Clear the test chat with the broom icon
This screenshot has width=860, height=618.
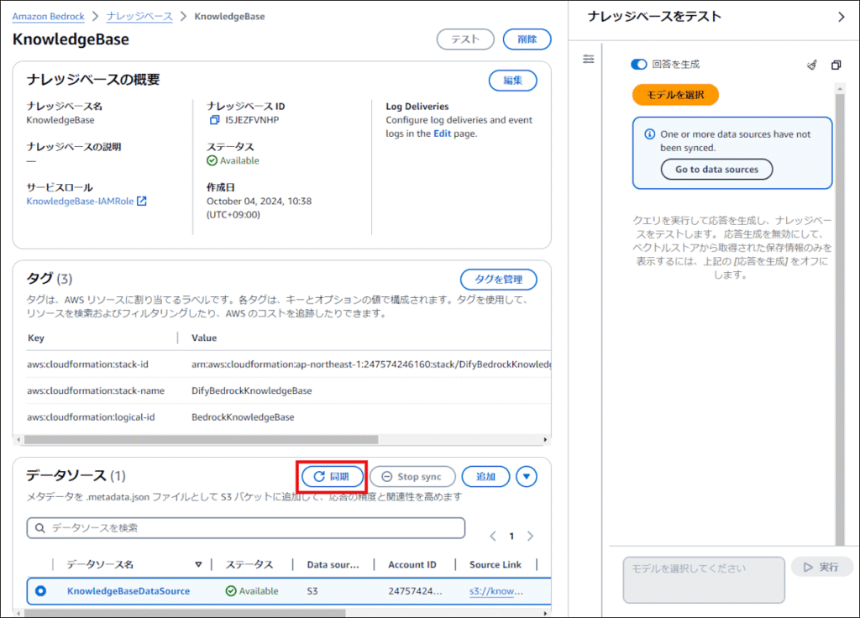(x=811, y=65)
